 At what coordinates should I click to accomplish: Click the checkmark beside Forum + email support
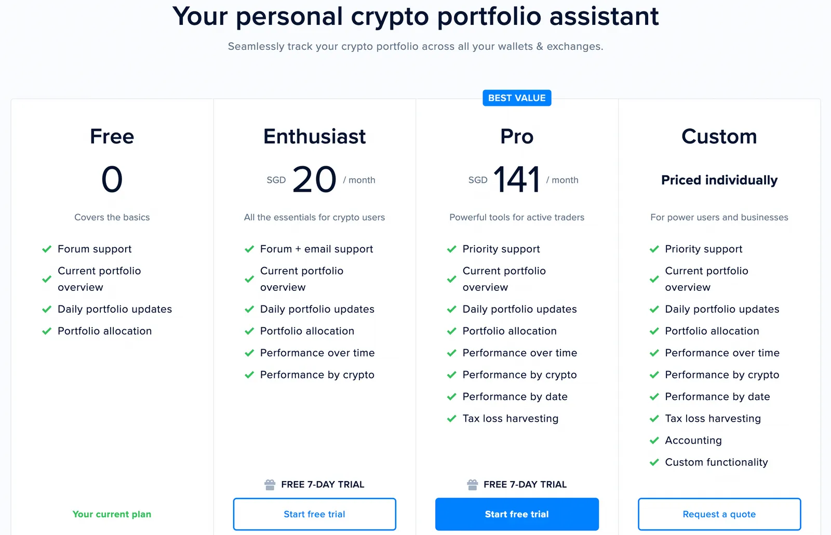coord(249,249)
